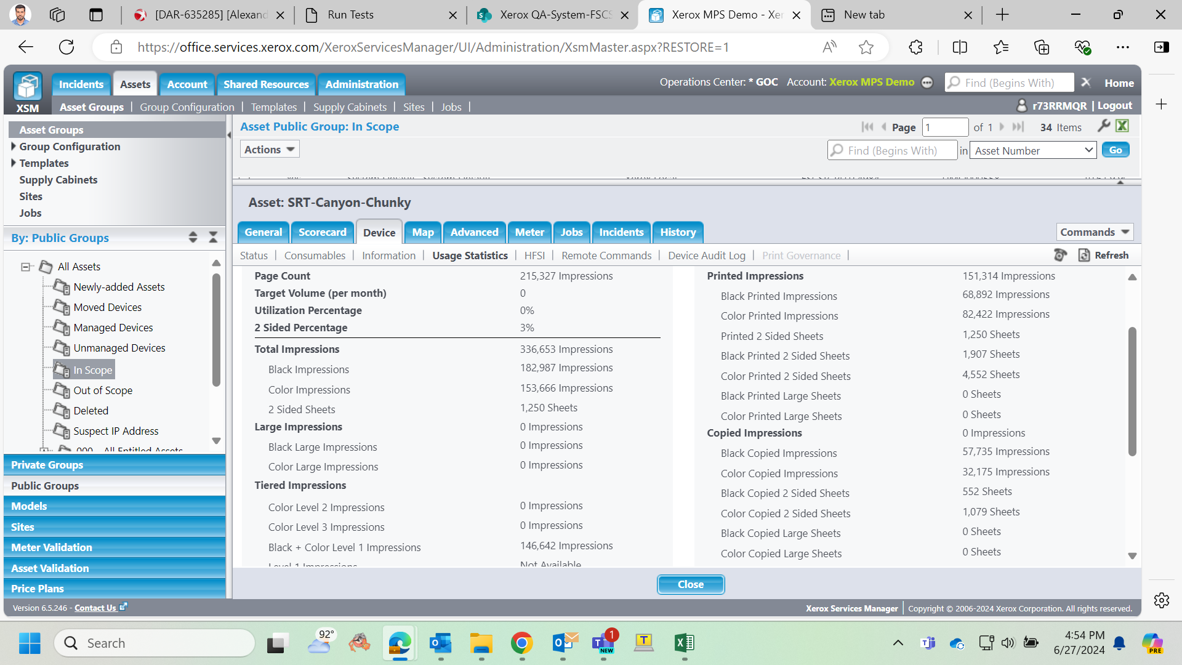Image resolution: width=1182 pixels, height=665 pixels.
Task: Open the Actions dropdown menu
Action: click(x=270, y=149)
